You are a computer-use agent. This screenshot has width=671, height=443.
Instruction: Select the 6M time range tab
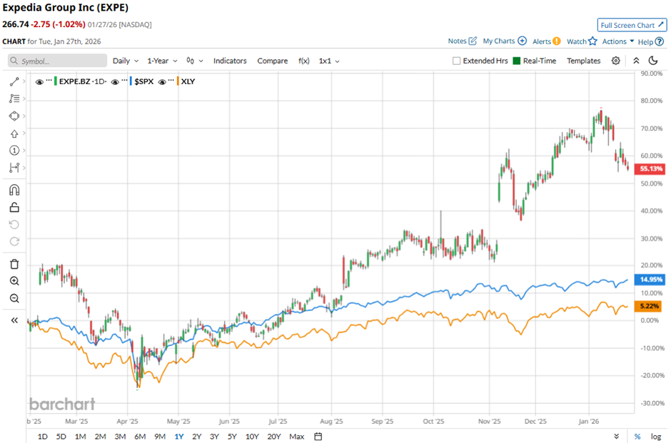(139, 436)
